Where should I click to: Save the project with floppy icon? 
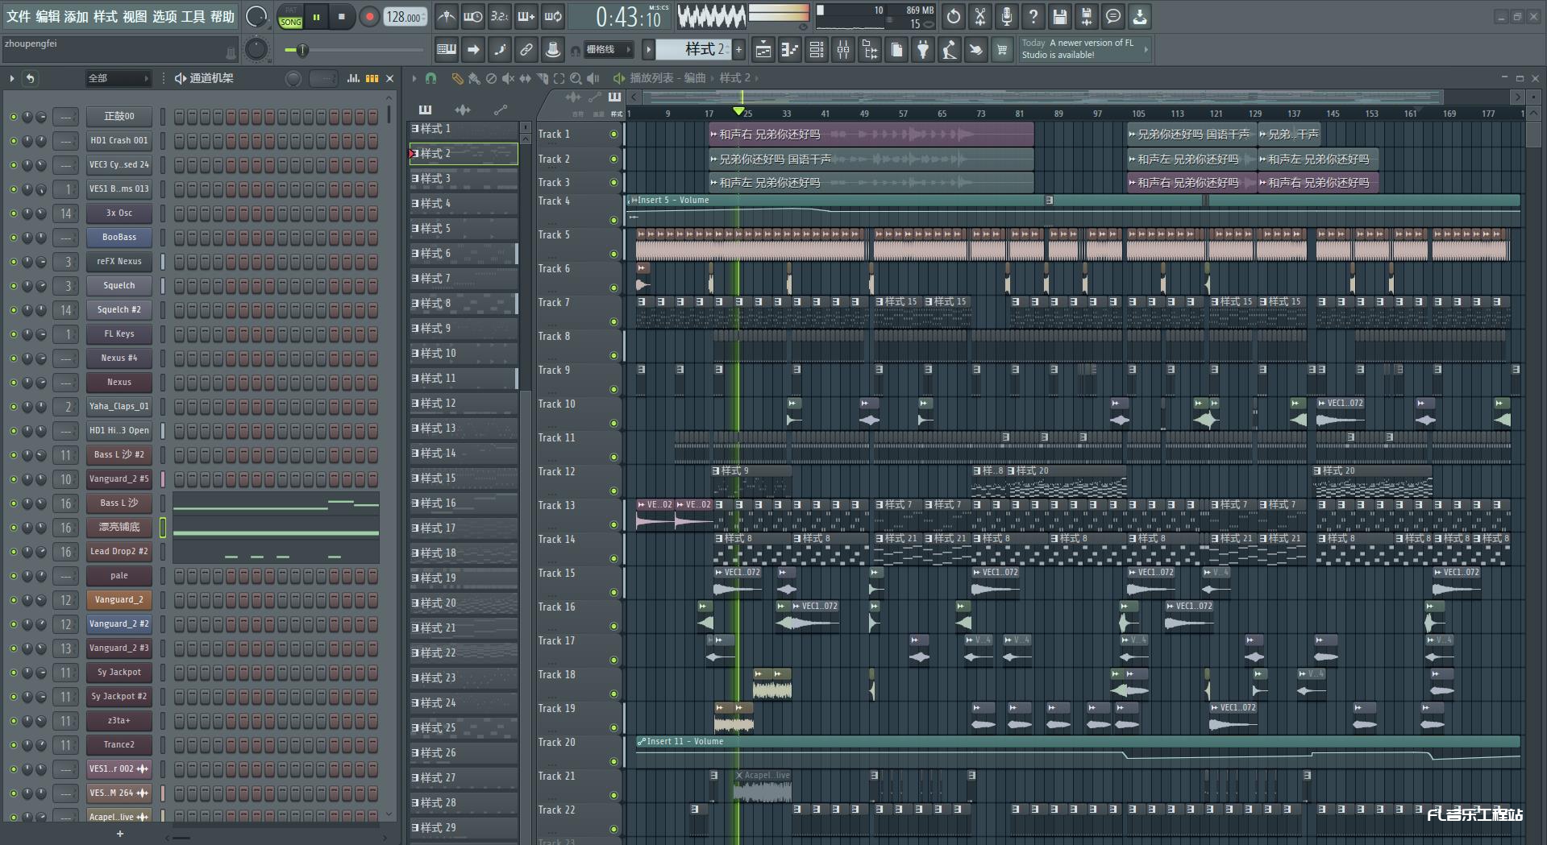click(x=1060, y=16)
